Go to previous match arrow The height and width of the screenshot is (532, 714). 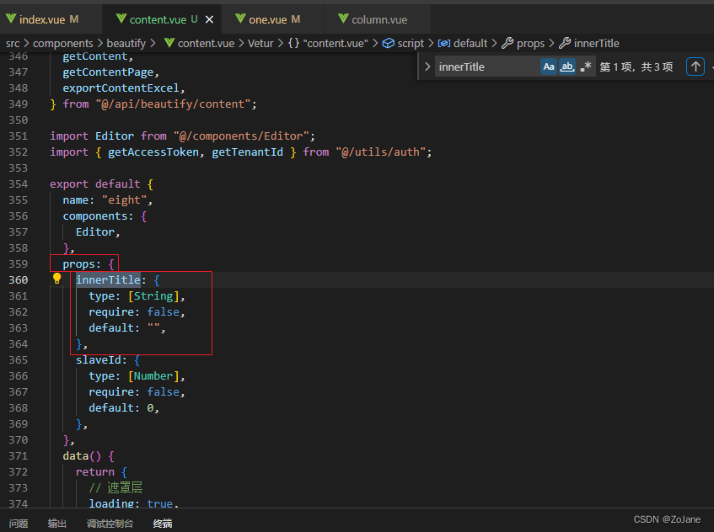pyautogui.click(x=695, y=66)
